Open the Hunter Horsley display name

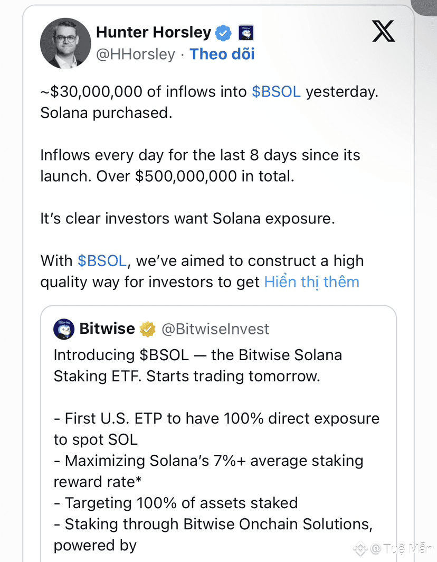click(x=154, y=33)
